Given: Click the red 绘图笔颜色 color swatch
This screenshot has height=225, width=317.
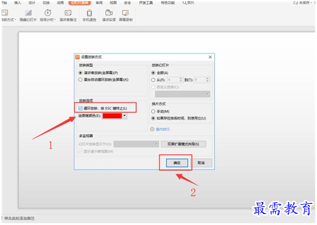Looking at the screenshot, I should (112, 116).
